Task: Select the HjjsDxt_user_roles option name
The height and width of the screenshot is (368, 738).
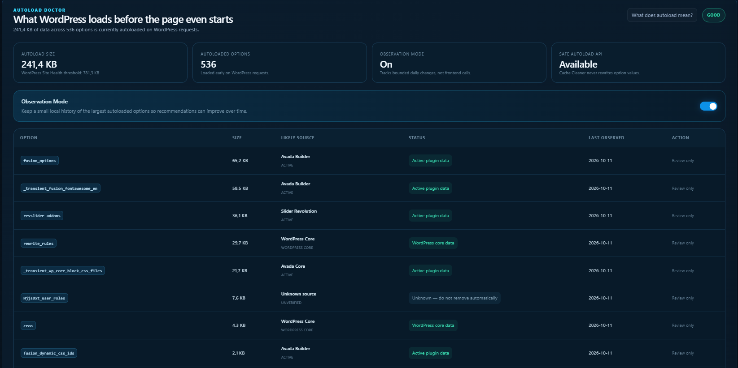Action: [x=44, y=298]
